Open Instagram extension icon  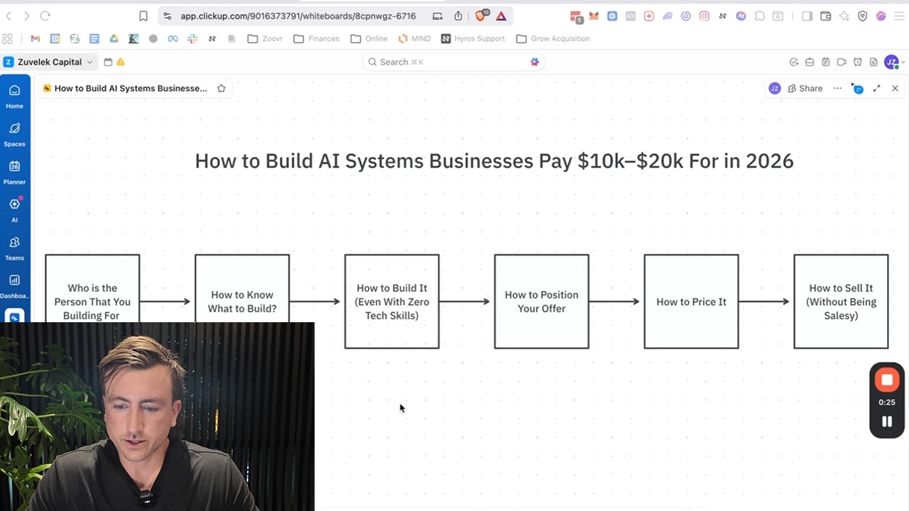[704, 16]
